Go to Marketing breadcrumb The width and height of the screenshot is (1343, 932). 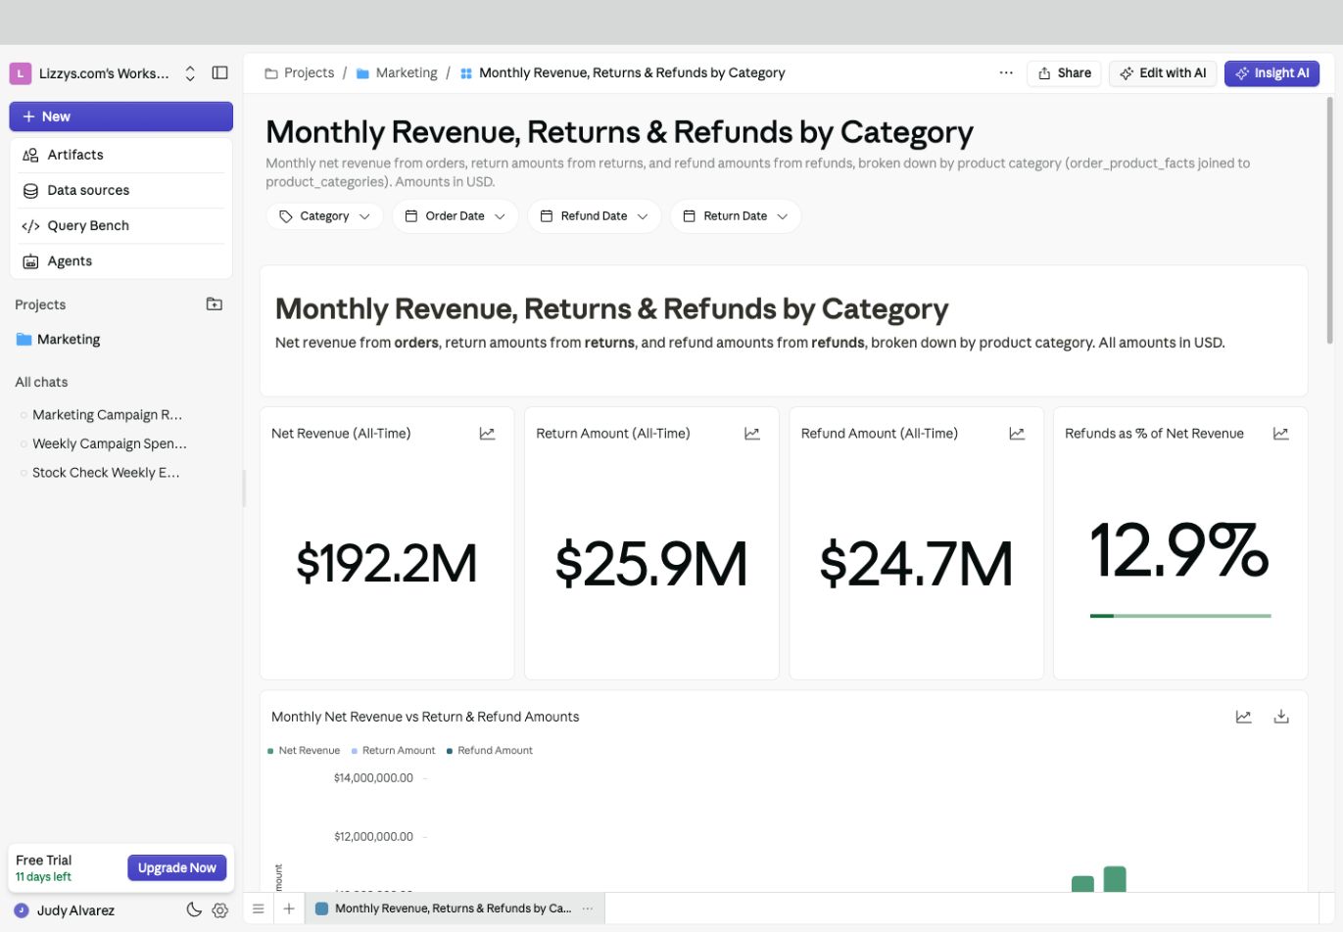(397, 72)
